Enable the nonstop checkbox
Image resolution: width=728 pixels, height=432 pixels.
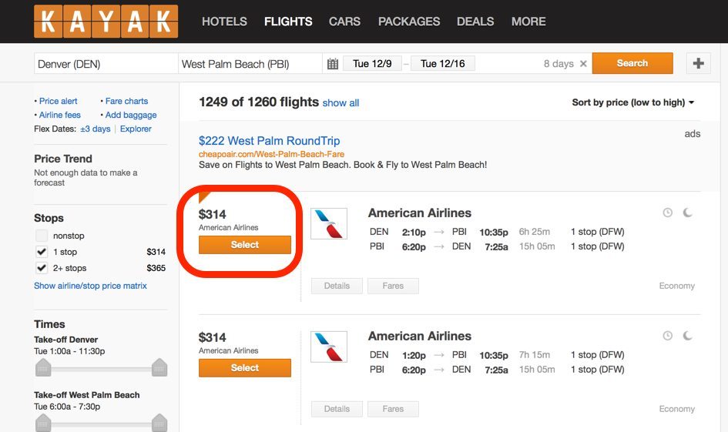(x=42, y=236)
